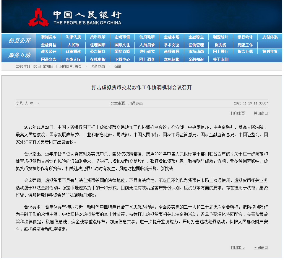Image resolution: width=284 pixels, height=260 pixels.
Task: Click the article title 打击虚拟货币交易炒作工作协调机制会议召开
Action: coord(142,88)
